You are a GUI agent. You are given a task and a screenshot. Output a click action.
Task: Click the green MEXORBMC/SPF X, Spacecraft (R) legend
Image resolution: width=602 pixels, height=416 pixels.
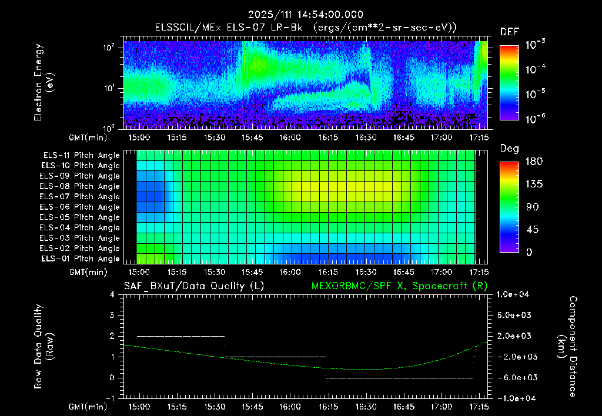(x=399, y=286)
